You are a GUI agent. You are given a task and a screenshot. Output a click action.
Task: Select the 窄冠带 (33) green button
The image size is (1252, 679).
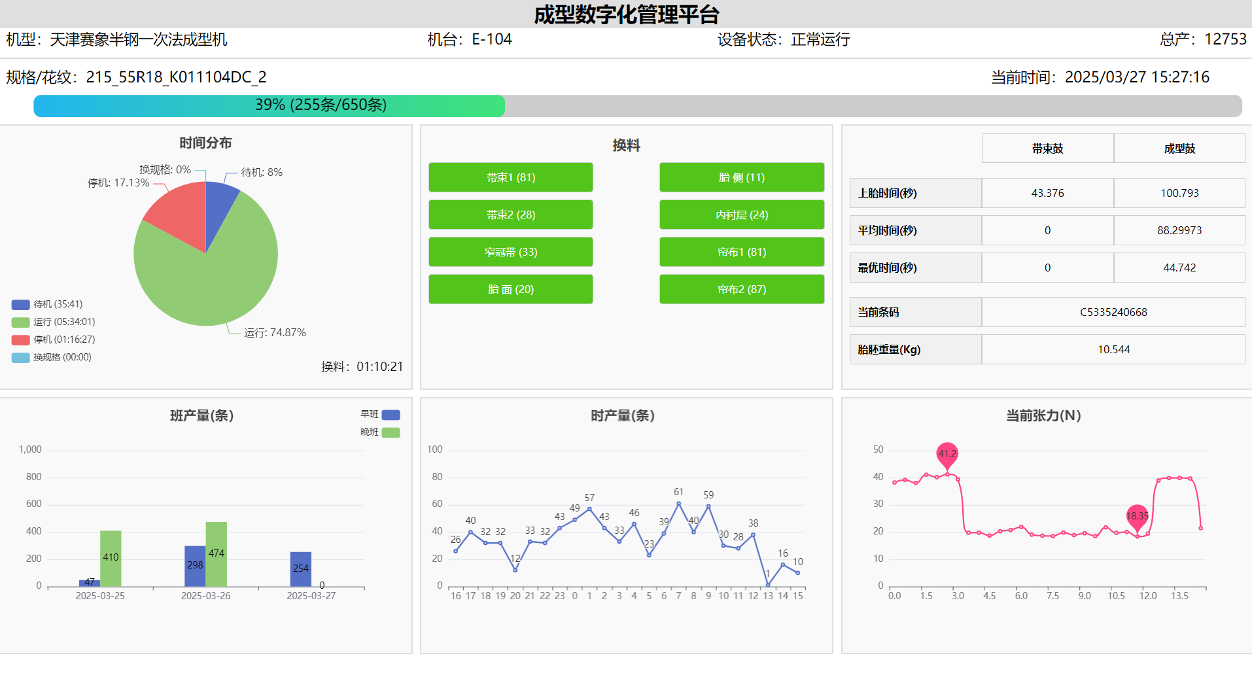pyautogui.click(x=510, y=252)
